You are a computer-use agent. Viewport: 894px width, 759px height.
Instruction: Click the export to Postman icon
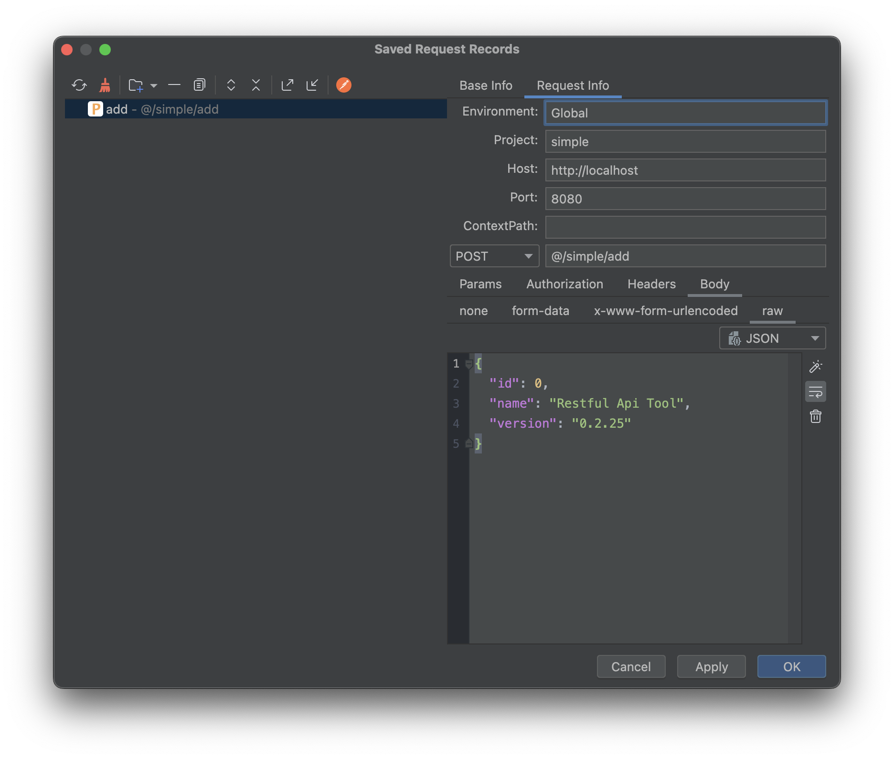pos(288,85)
